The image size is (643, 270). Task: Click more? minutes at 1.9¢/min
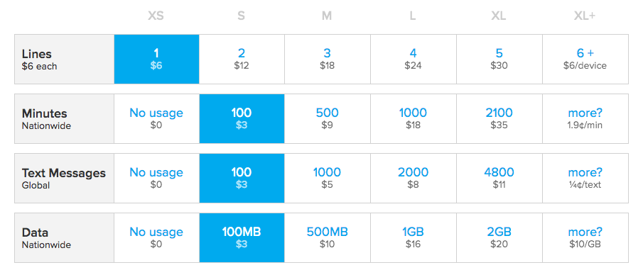pos(585,118)
